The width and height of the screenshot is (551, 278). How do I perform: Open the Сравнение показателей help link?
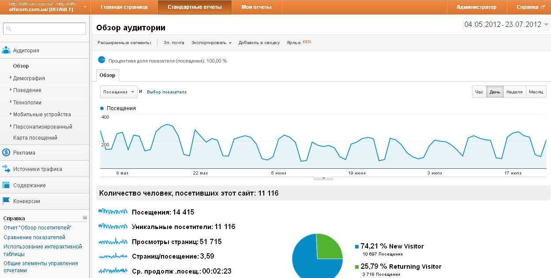[x=34, y=237]
